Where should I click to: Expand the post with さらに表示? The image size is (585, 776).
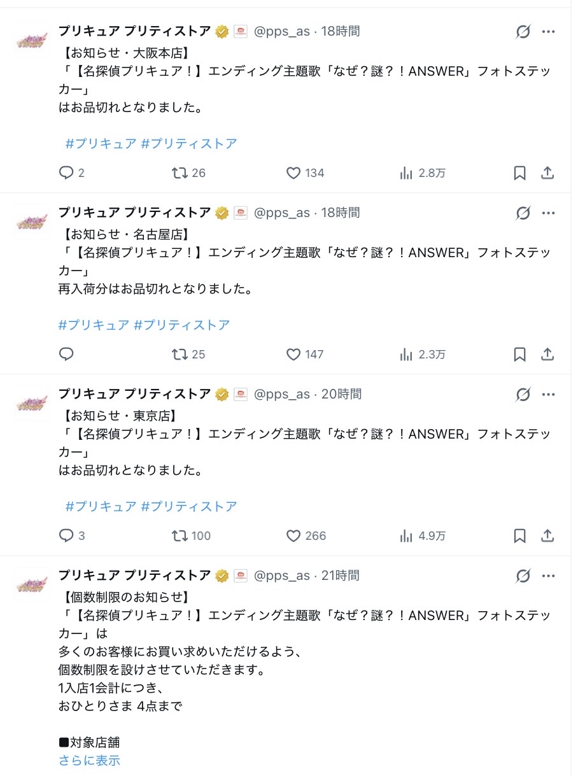(89, 760)
